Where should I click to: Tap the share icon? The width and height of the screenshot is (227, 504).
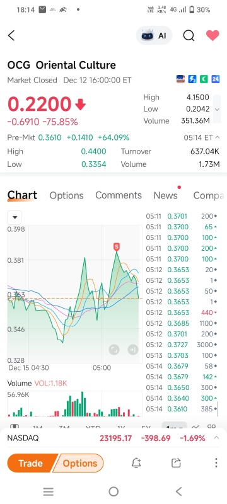[176, 463]
